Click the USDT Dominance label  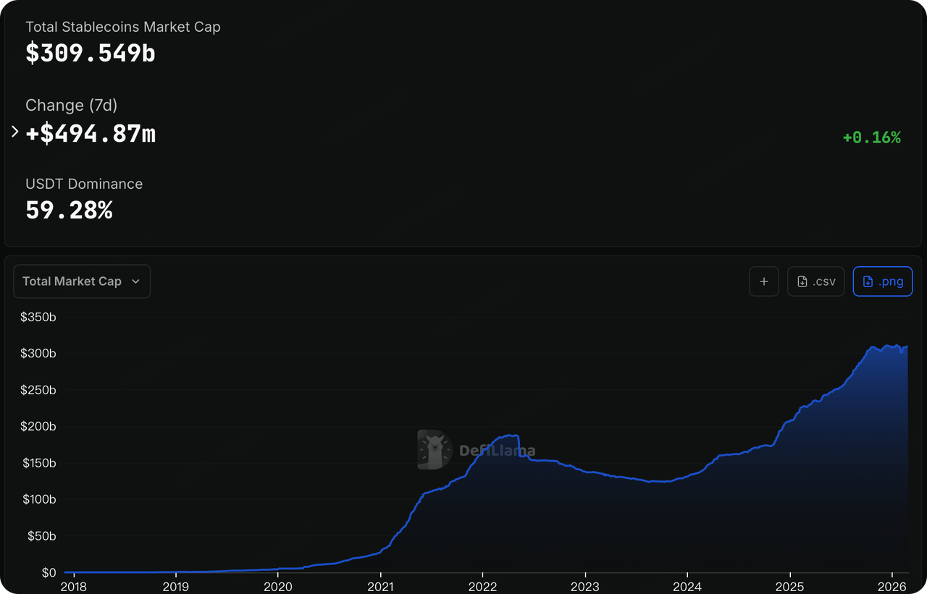click(x=84, y=184)
